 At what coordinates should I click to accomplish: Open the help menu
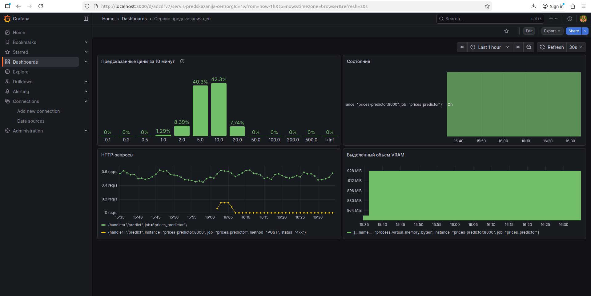570,18
